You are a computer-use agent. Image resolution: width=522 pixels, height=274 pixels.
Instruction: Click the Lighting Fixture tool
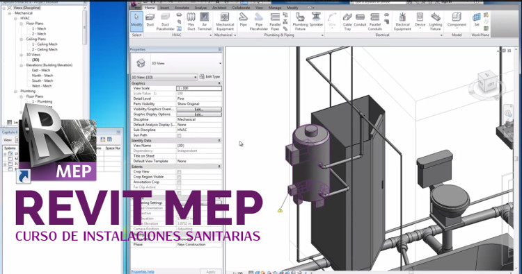pos(436,22)
